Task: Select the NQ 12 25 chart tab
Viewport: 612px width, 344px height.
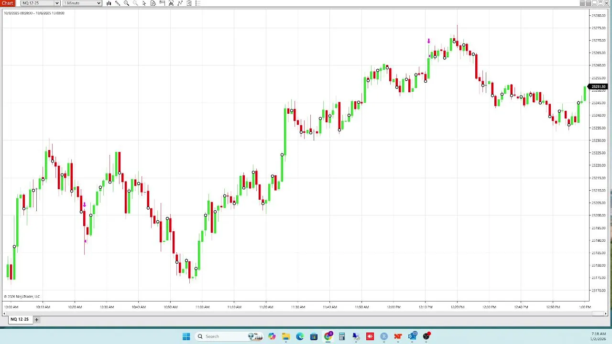Action: [20, 319]
